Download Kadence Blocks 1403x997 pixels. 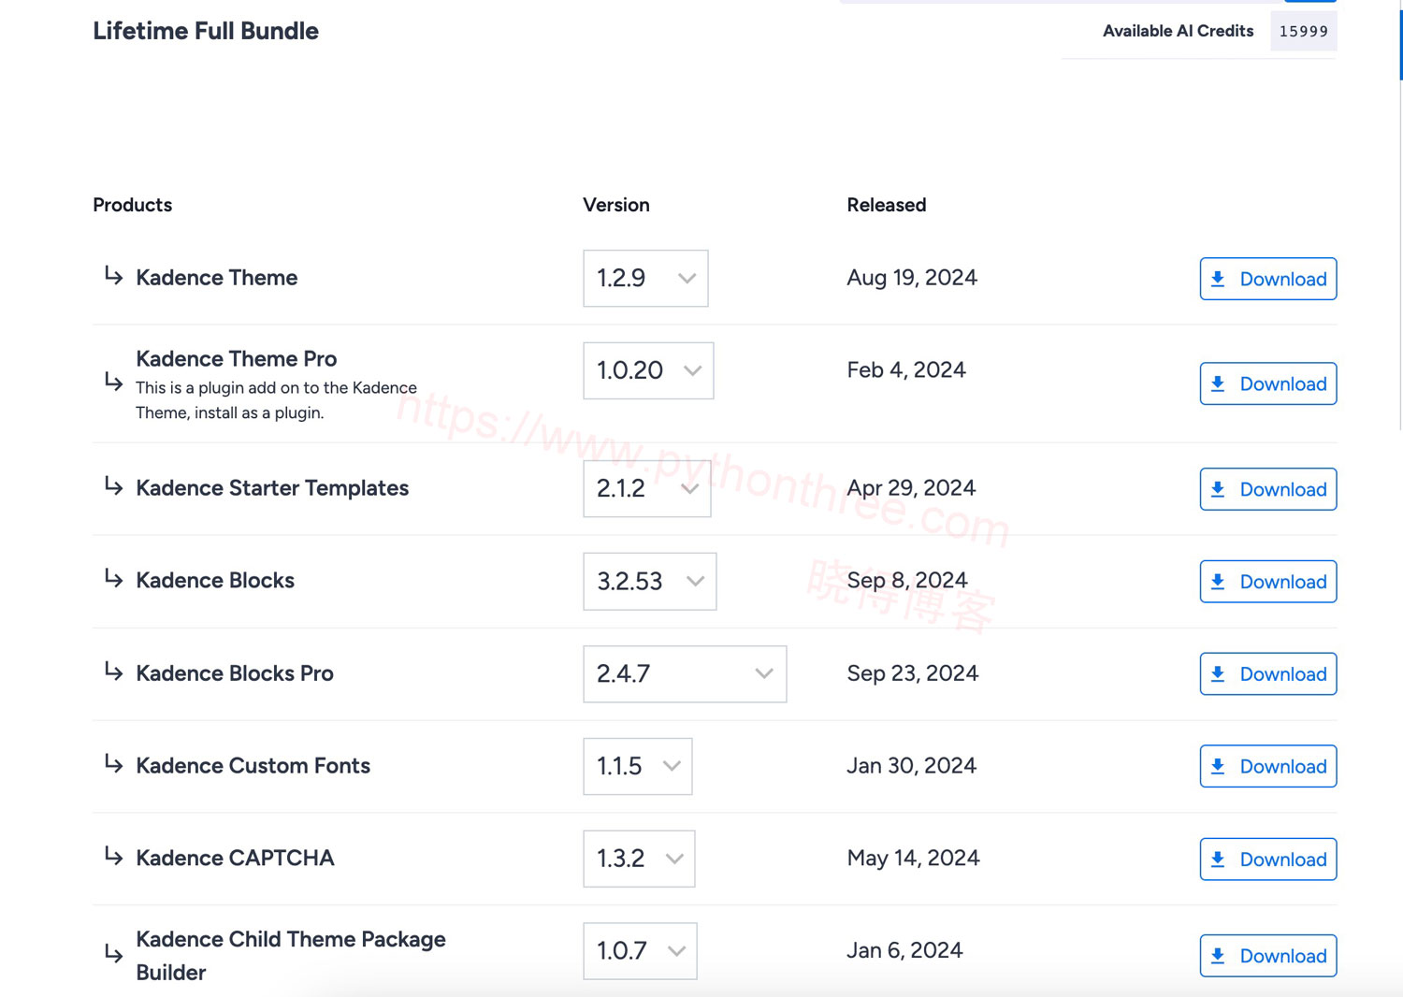point(1268,582)
